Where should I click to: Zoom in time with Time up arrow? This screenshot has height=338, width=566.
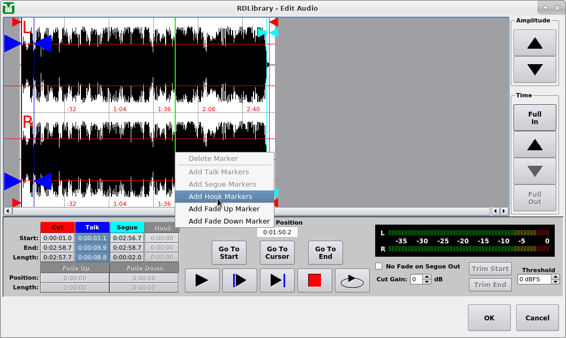[x=534, y=144]
